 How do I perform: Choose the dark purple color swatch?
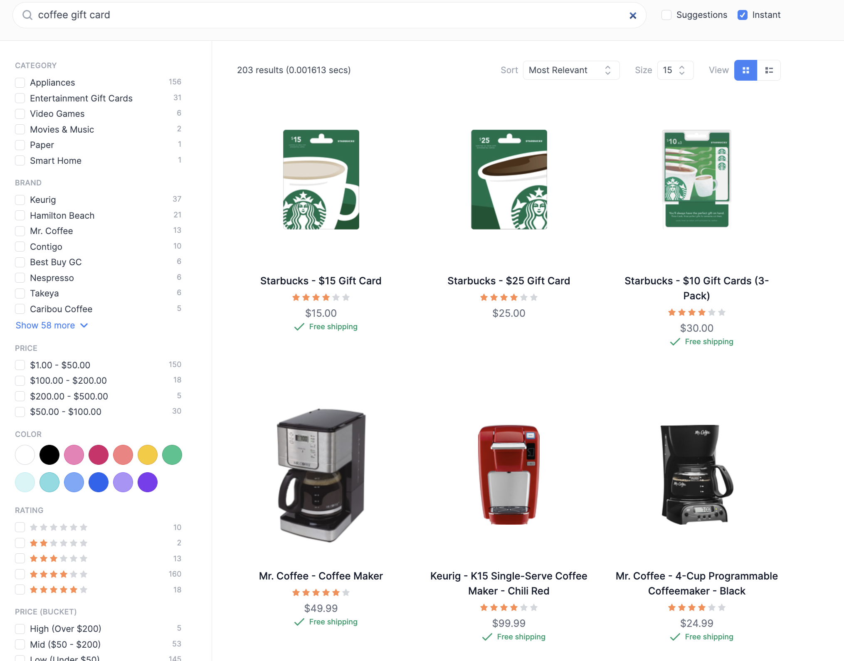click(148, 482)
